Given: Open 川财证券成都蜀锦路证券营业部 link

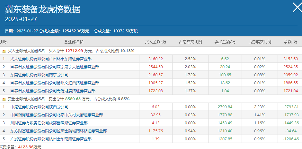Looking at the screenshot, I should (49, 123).
